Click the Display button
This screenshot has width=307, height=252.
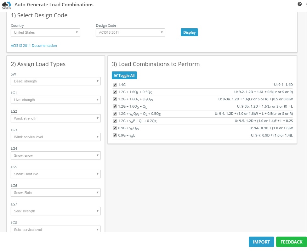click(189, 32)
